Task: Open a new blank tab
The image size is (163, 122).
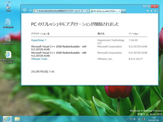Action: point(124,11)
